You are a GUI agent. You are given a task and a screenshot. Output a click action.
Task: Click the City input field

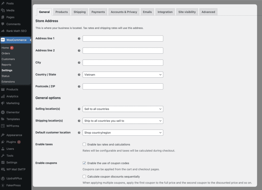pos(123,63)
